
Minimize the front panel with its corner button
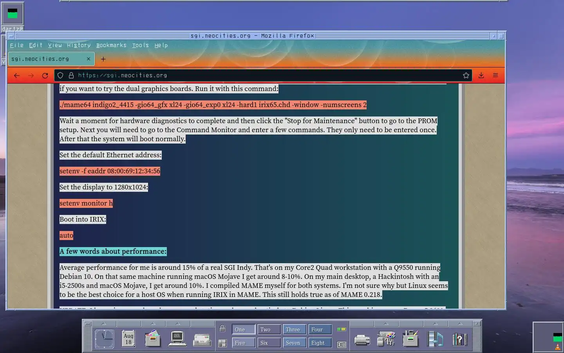(x=476, y=324)
